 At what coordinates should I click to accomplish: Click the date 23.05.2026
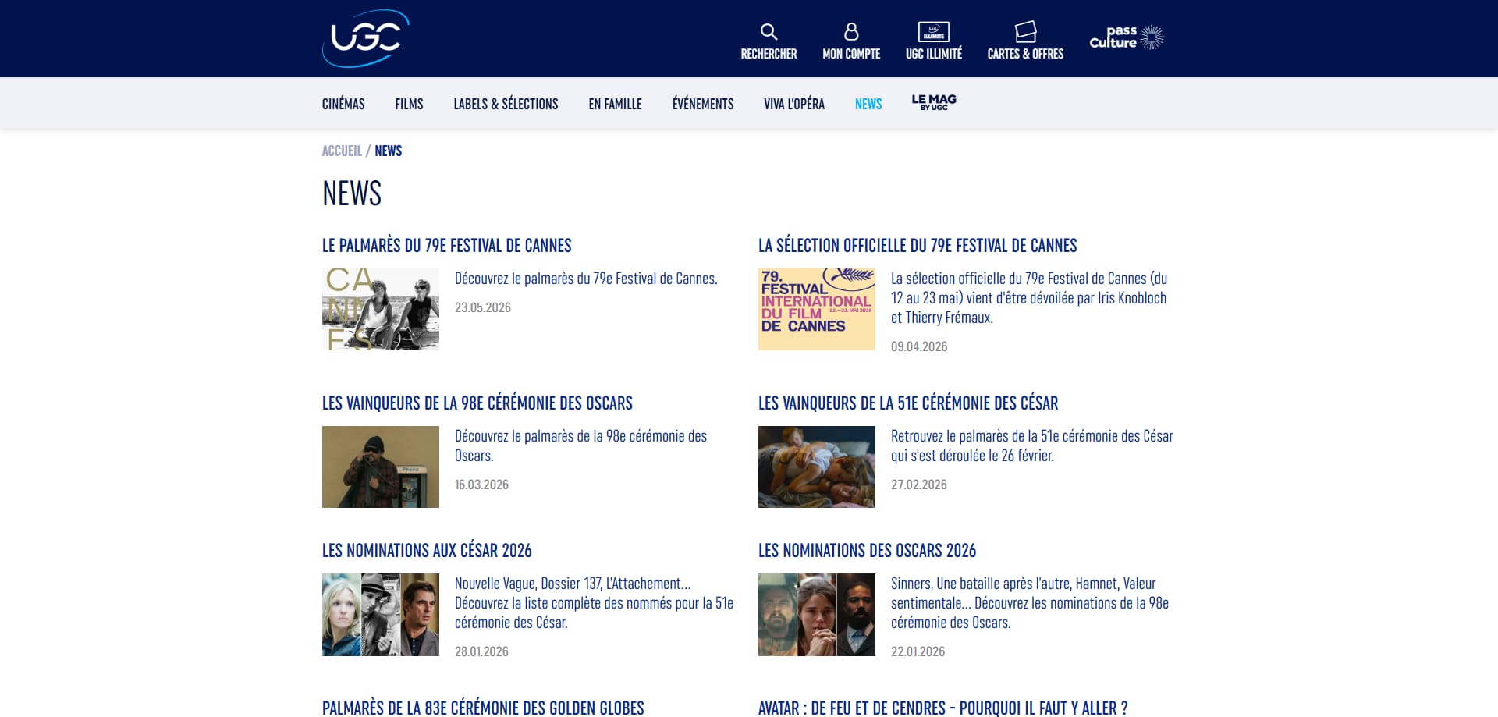click(483, 307)
